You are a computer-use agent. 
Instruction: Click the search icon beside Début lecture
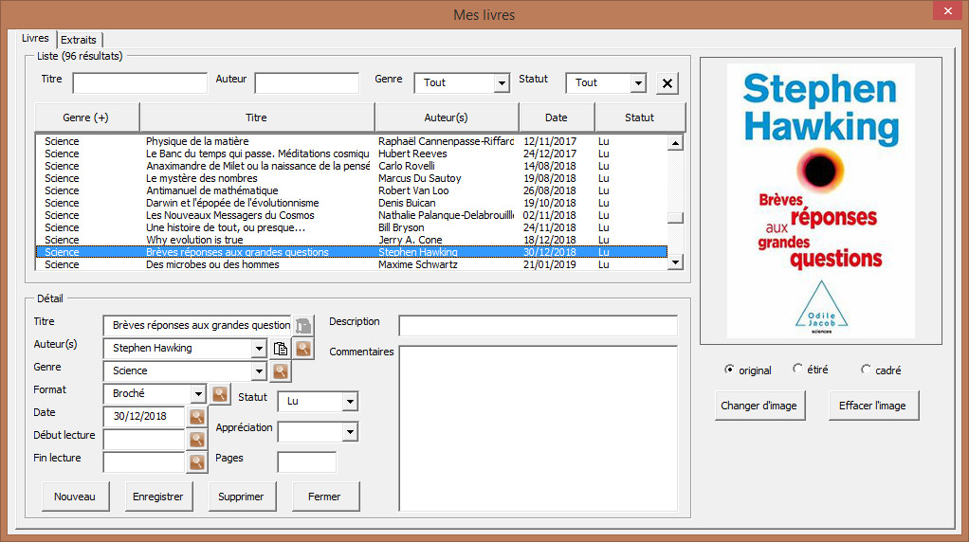pos(197,440)
